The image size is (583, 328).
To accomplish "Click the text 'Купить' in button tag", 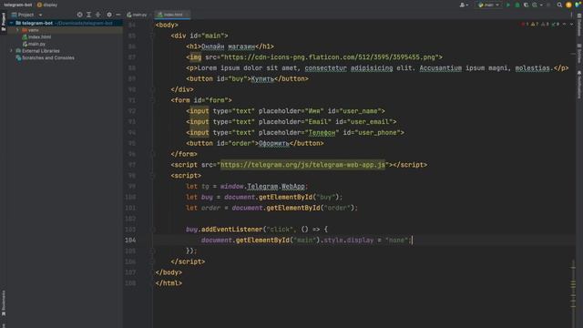I will point(262,79).
